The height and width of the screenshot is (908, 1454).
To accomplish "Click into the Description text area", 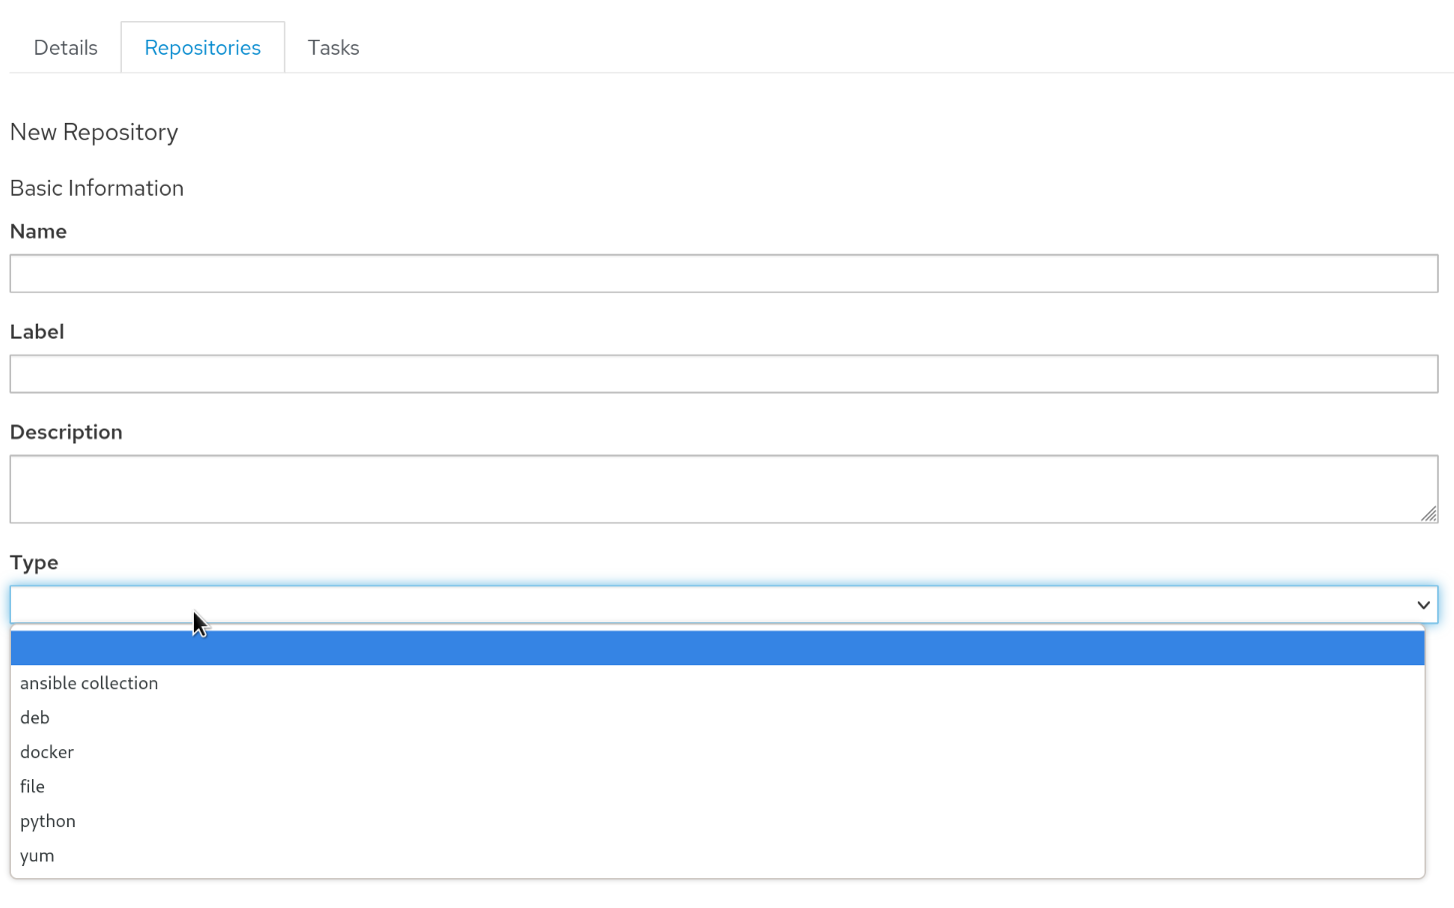I will [x=724, y=489].
